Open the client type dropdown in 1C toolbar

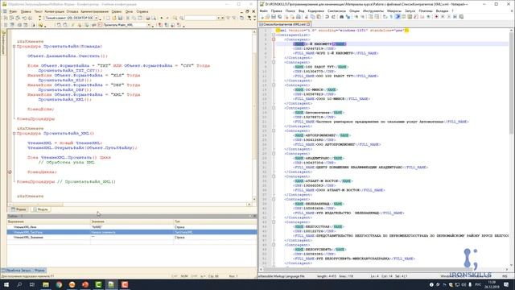point(97,18)
